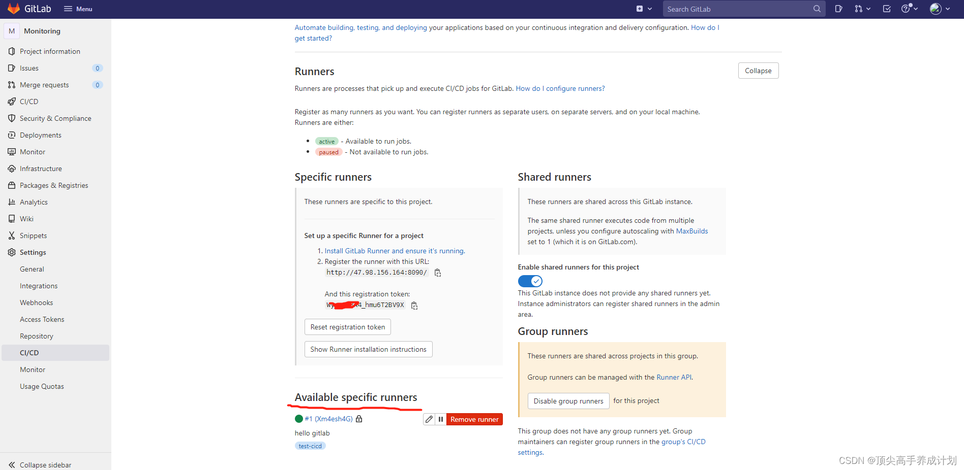Focus the Search GitLab field

(743, 9)
